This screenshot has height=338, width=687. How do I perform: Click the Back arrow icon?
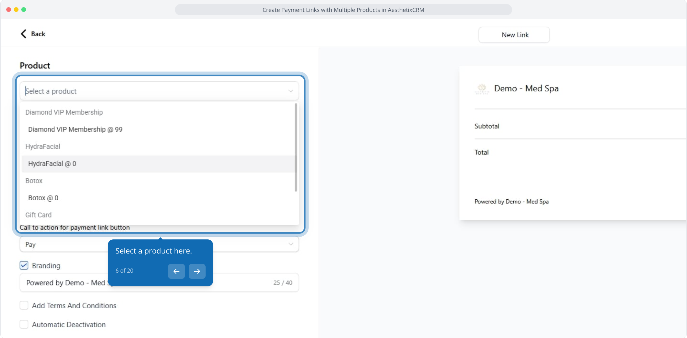(x=24, y=34)
